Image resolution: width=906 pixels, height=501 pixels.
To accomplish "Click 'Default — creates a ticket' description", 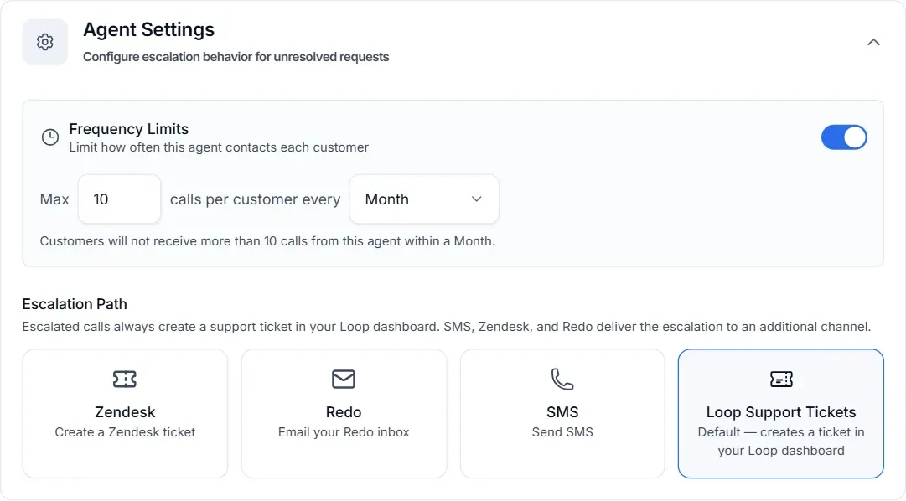I will [x=781, y=442].
